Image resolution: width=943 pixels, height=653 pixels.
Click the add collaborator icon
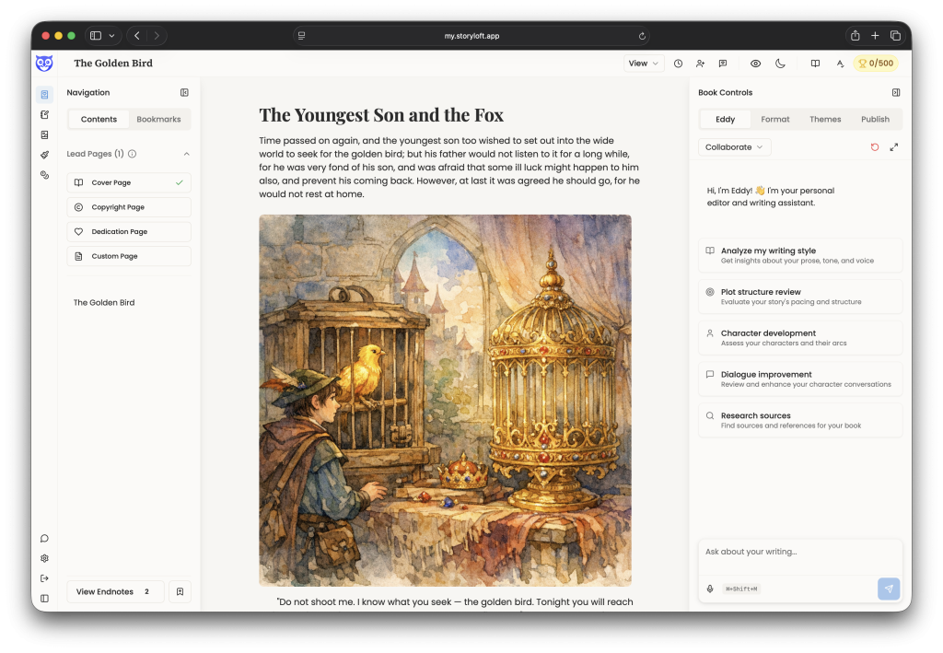point(700,64)
